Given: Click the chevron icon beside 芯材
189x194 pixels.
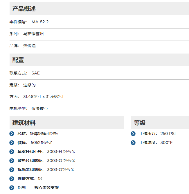Looking at the screenshot, I should coord(12,134).
